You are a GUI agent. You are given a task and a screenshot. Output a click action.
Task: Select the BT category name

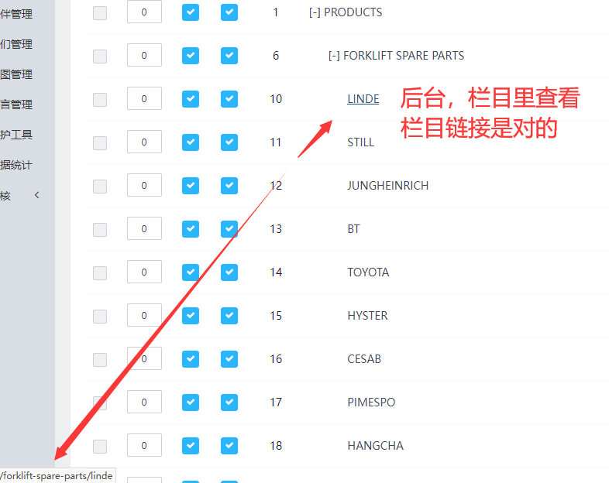353,229
